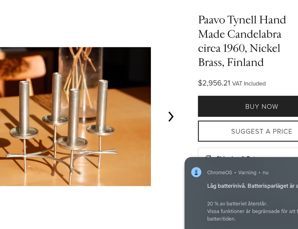The height and width of the screenshot is (229, 298).
Task: Open the Låg batterinivå notification heading
Action: click(x=253, y=186)
